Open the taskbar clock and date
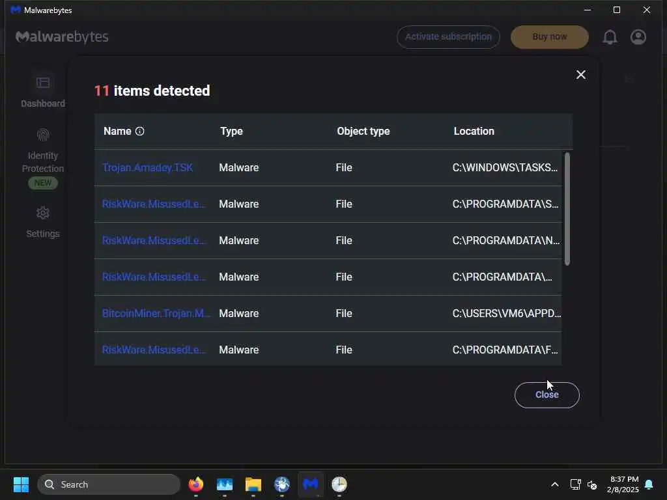Screen dimensions: 667x500 623,484
